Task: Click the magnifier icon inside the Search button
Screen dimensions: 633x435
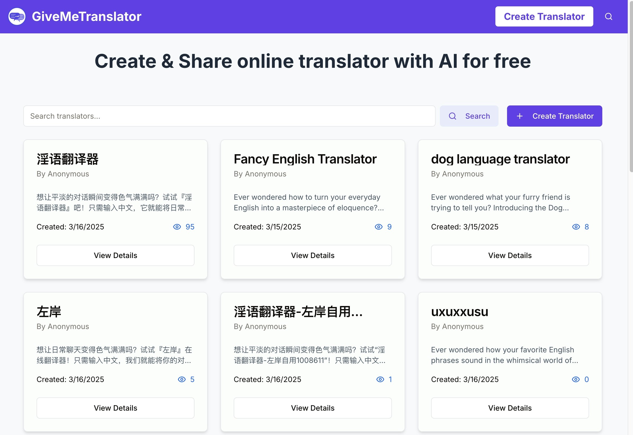Action: pos(453,116)
